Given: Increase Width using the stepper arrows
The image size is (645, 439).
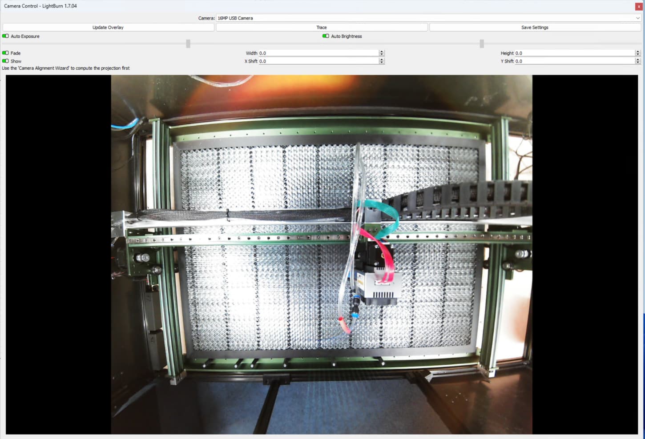Looking at the screenshot, I should (382, 52).
